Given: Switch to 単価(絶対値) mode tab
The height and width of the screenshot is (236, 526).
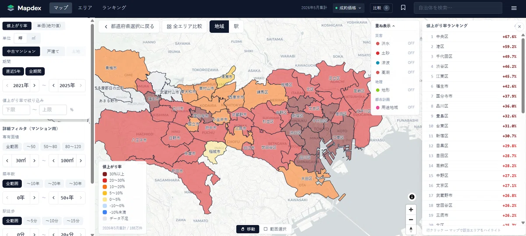Looking at the screenshot, I should click(x=49, y=26).
